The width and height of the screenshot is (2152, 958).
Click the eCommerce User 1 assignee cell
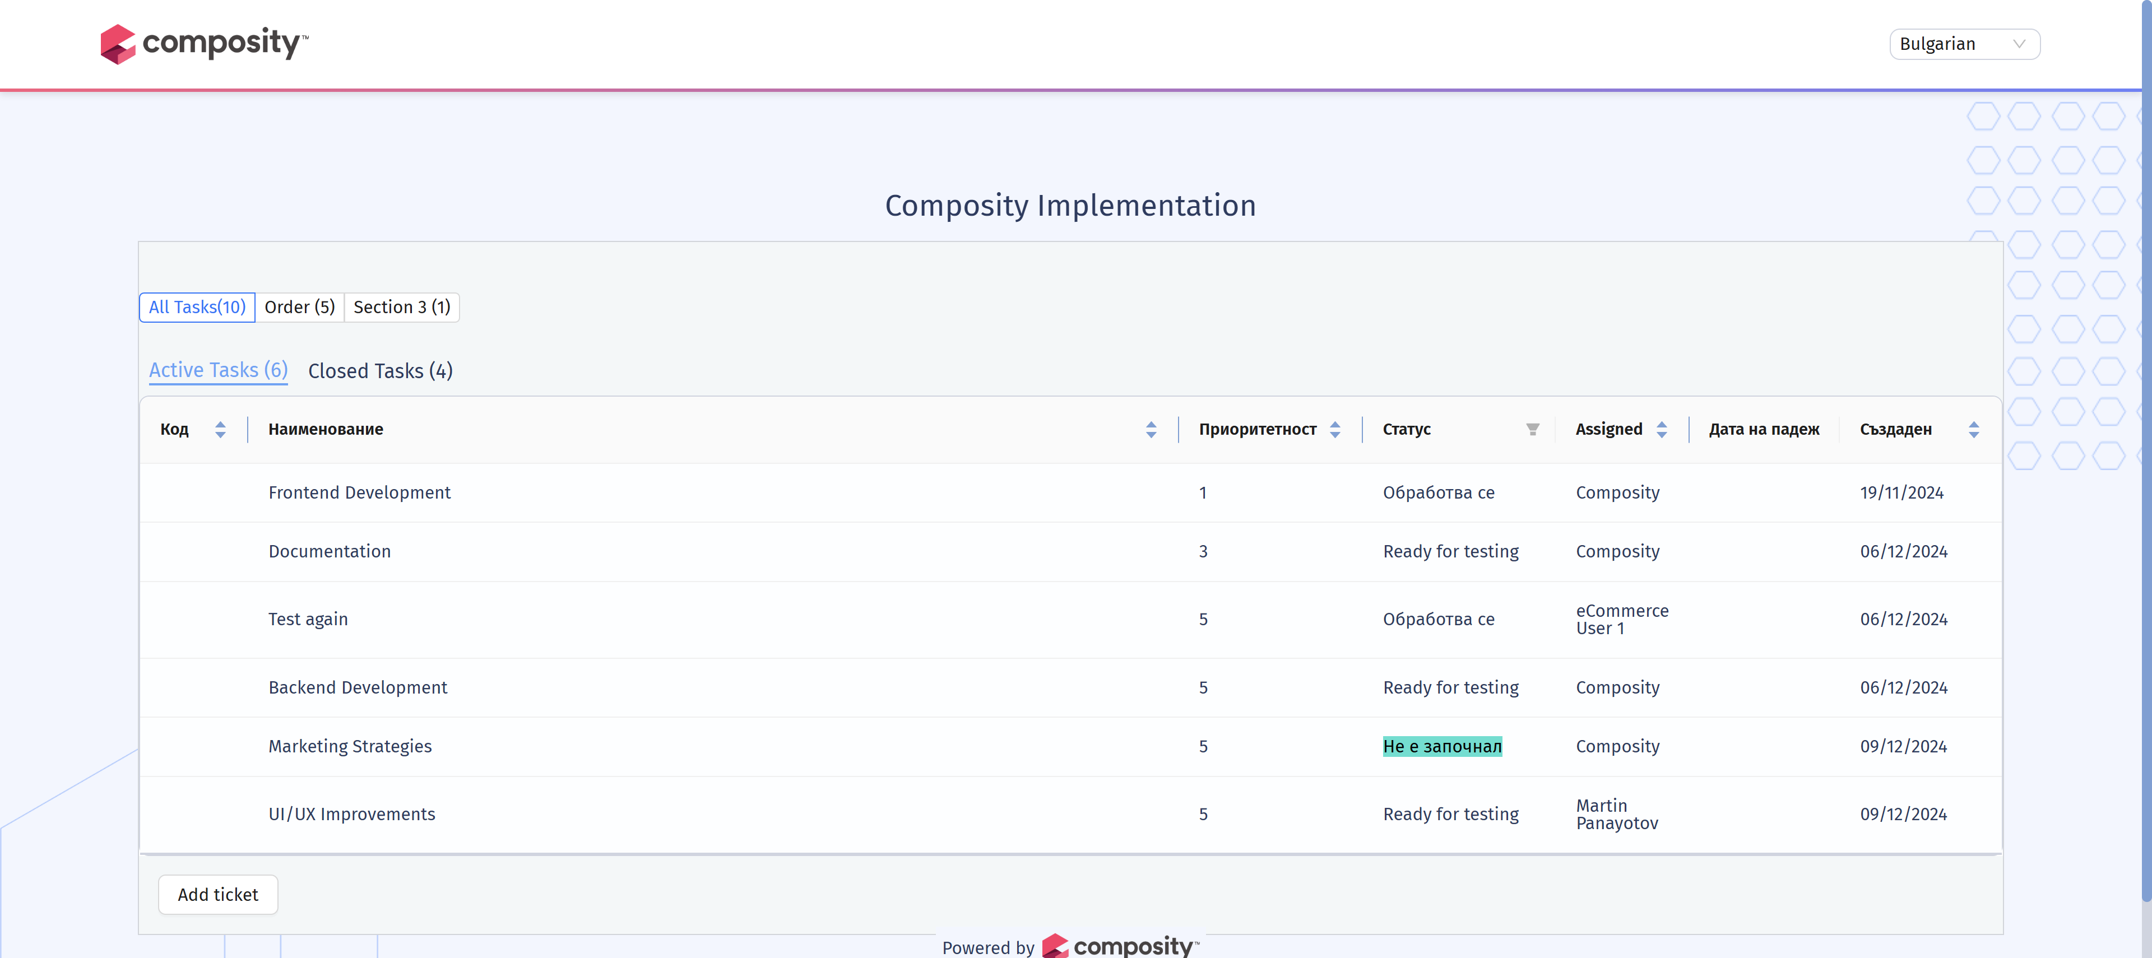(x=1622, y=619)
